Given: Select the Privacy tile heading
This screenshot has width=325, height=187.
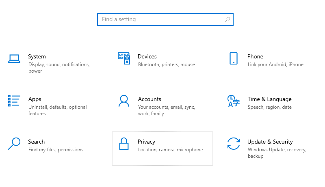Looking at the screenshot, I should [146, 142].
